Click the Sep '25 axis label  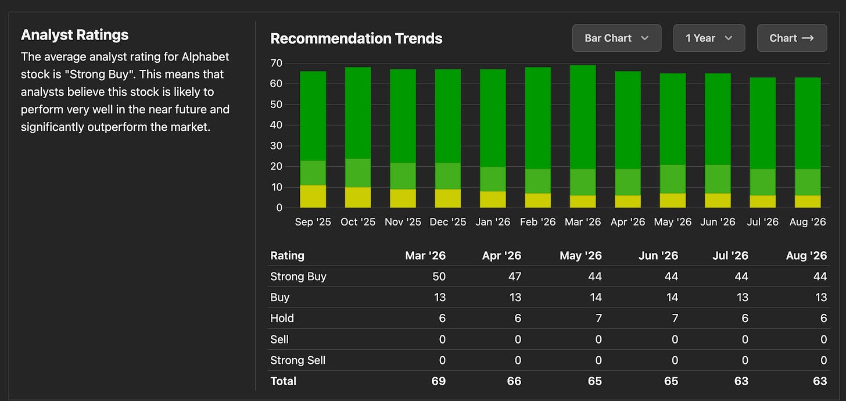click(x=313, y=222)
